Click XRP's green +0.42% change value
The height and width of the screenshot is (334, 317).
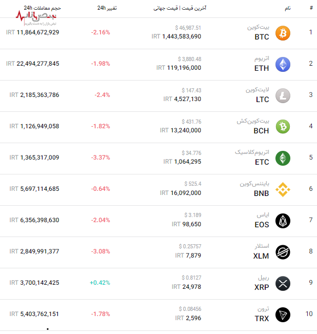[100, 283]
